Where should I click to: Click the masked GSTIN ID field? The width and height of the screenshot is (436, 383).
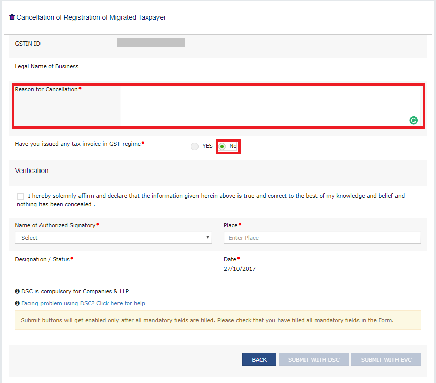(151, 42)
